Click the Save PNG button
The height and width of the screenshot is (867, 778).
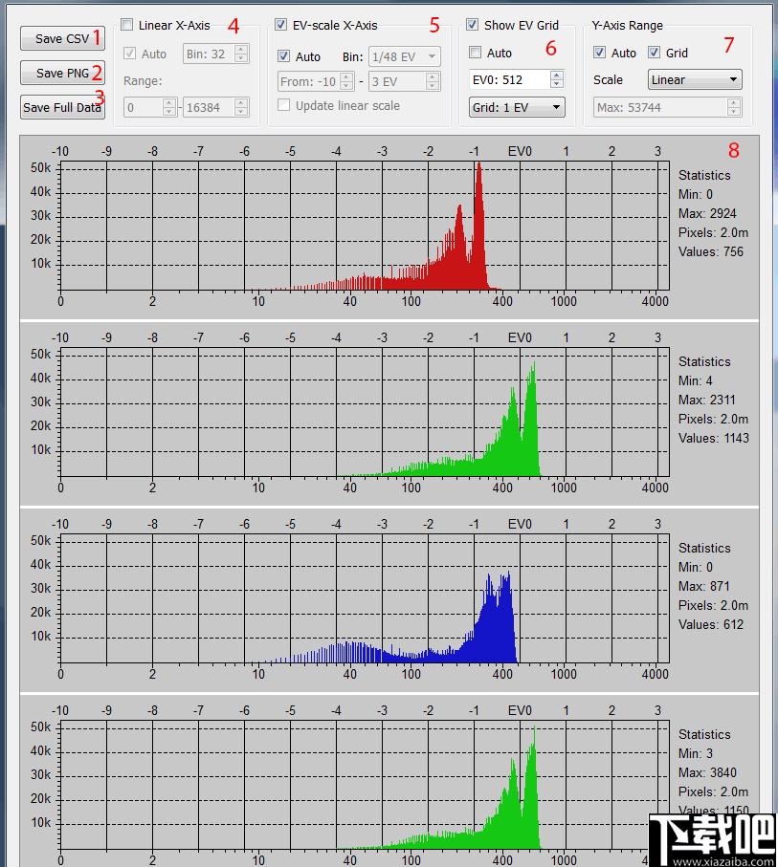[62, 73]
